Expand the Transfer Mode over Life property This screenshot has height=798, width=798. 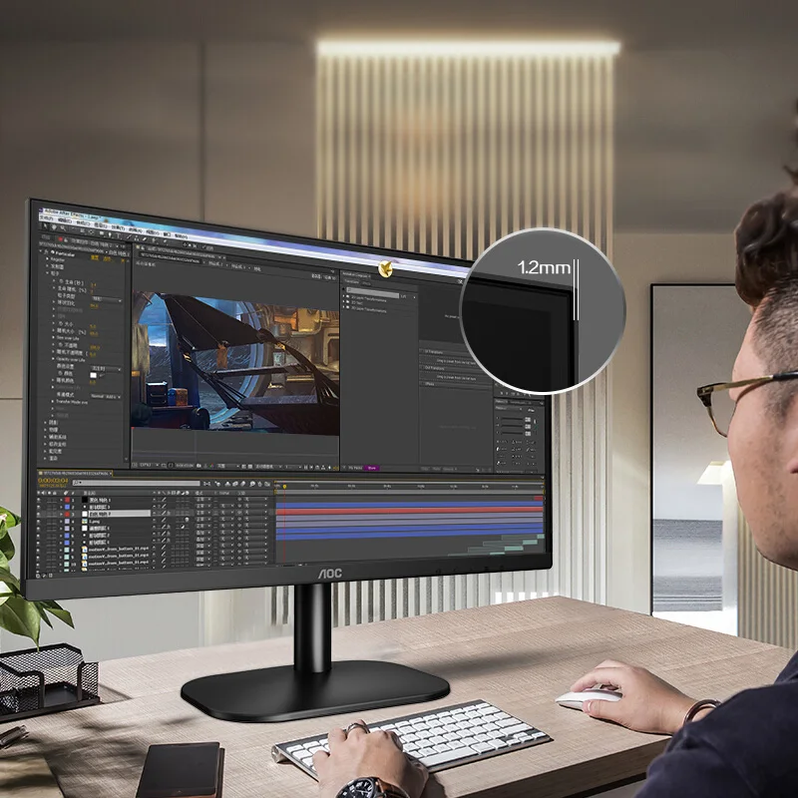[x=53, y=401]
